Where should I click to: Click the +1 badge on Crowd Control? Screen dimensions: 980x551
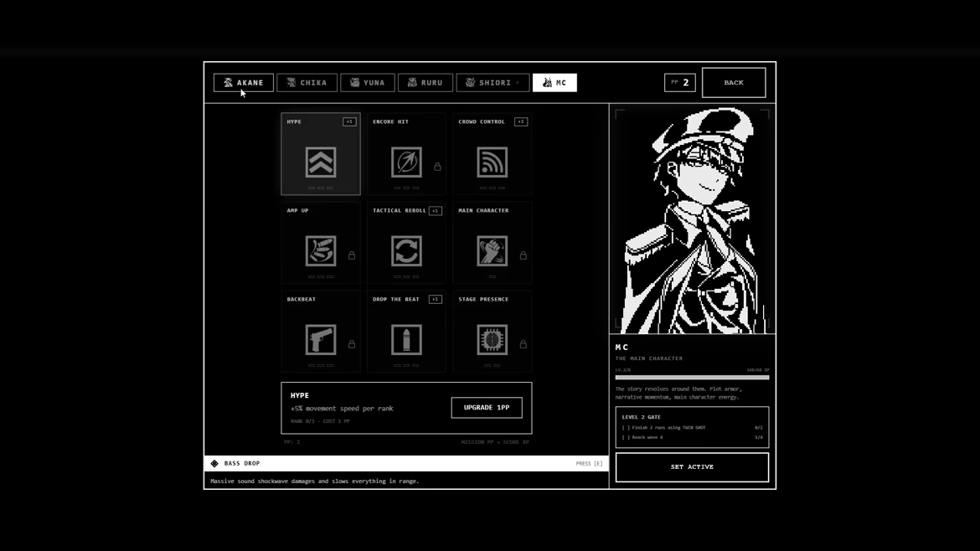(521, 121)
